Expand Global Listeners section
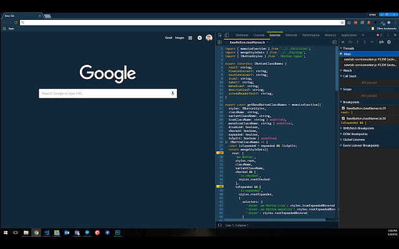The width and height of the screenshot is (399, 249). point(353,139)
